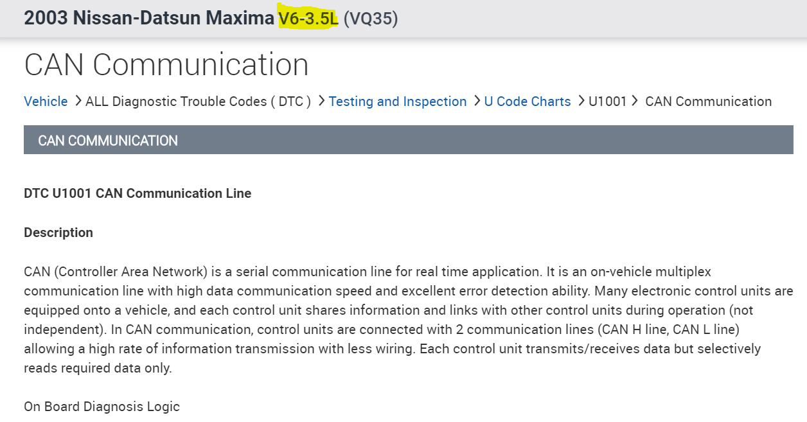
Task: Click the gray CAN COMMUNICATION section header
Action: pyautogui.click(x=408, y=140)
